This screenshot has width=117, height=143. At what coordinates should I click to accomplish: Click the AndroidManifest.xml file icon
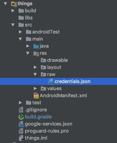36,96
